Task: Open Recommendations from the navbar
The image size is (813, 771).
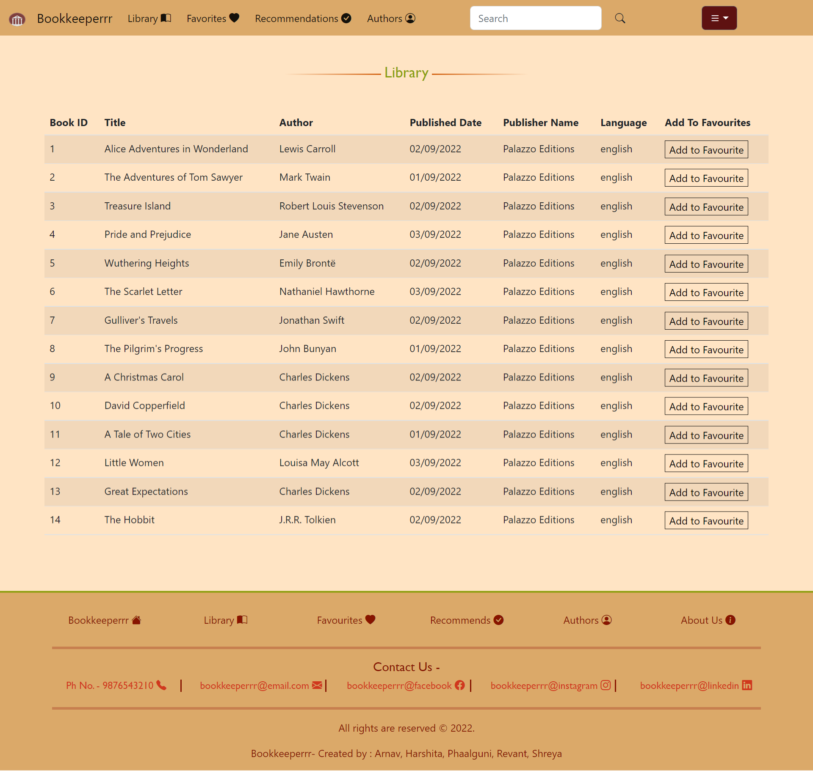Action: 297,18
